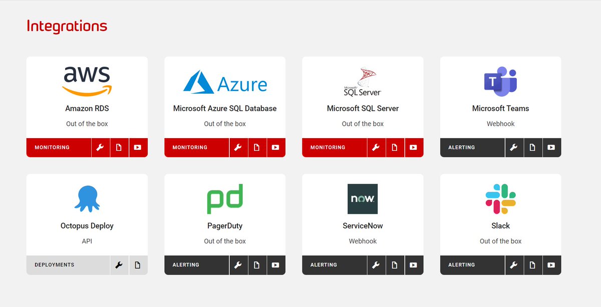Click the wrench icon on Microsoft Teams card
The width and height of the screenshot is (601, 307).
[x=514, y=148]
